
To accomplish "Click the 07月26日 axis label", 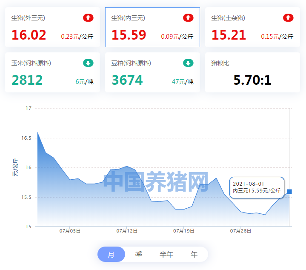I will pyautogui.click(x=240, y=231).
